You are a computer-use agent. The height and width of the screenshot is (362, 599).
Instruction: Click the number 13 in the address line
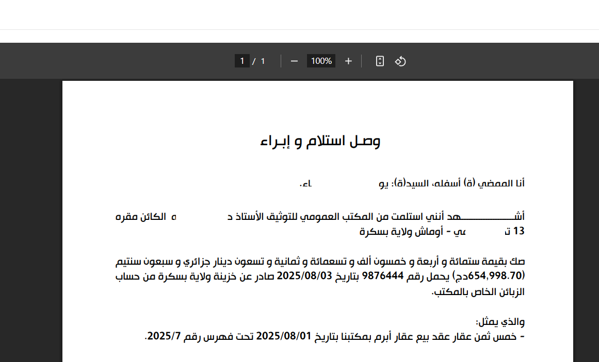coord(519,231)
